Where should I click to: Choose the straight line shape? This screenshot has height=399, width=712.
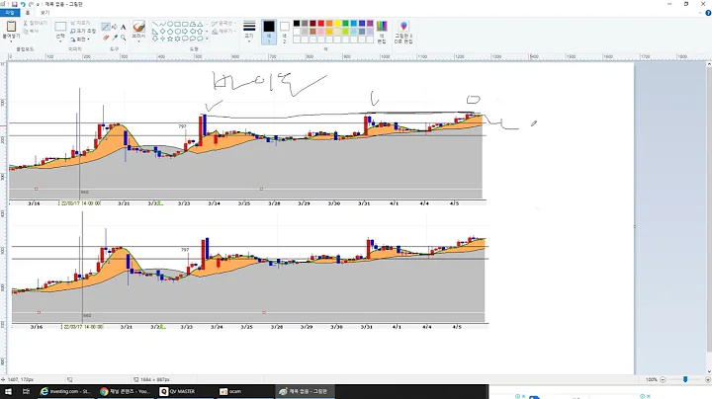(x=155, y=24)
